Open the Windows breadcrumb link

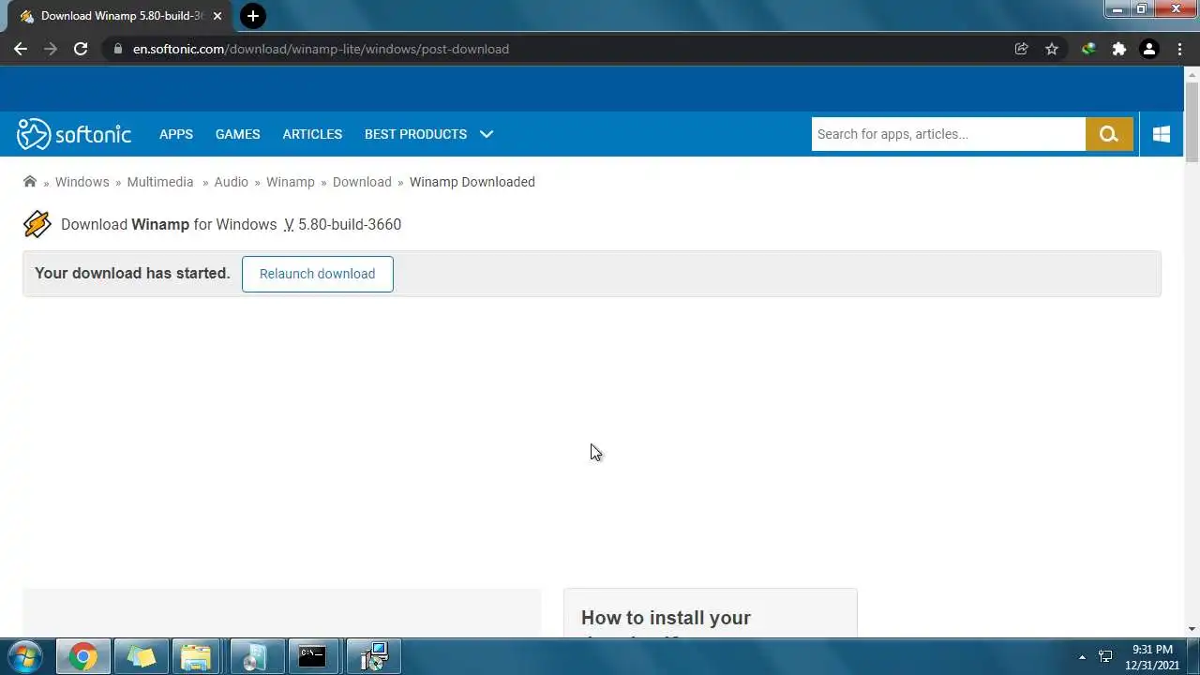(82, 182)
